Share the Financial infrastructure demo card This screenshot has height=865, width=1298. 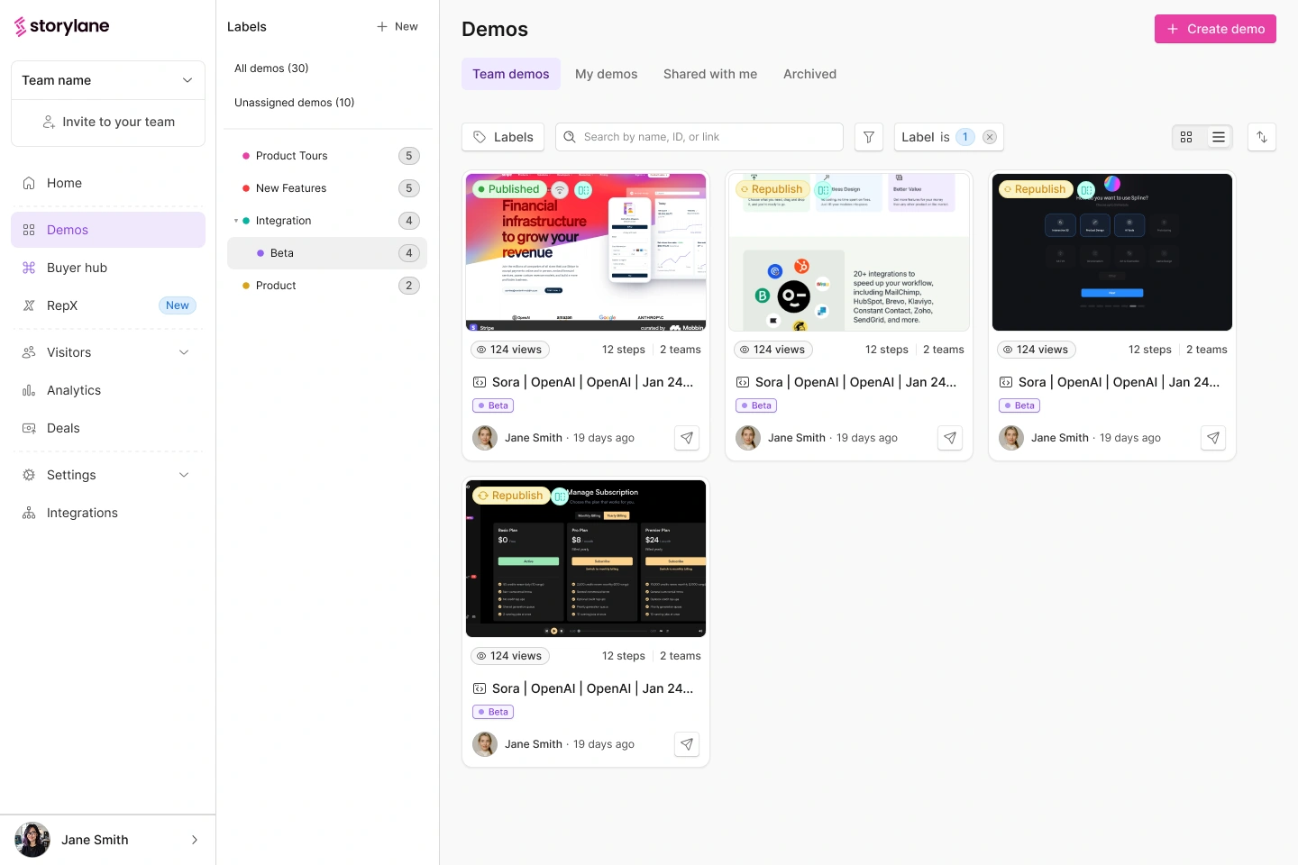[687, 438]
